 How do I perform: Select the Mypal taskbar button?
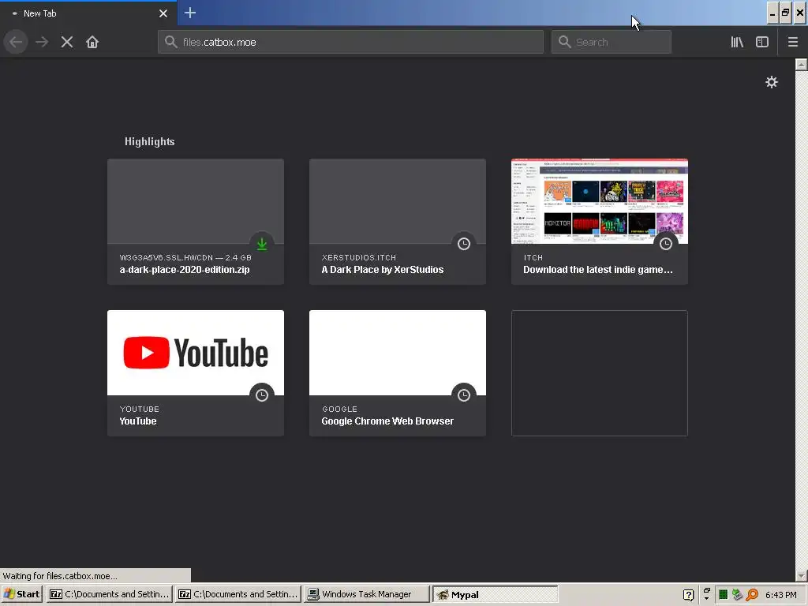click(x=496, y=594)
